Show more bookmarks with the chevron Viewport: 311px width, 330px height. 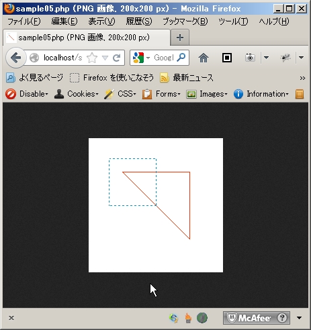[x=302, y=78]
